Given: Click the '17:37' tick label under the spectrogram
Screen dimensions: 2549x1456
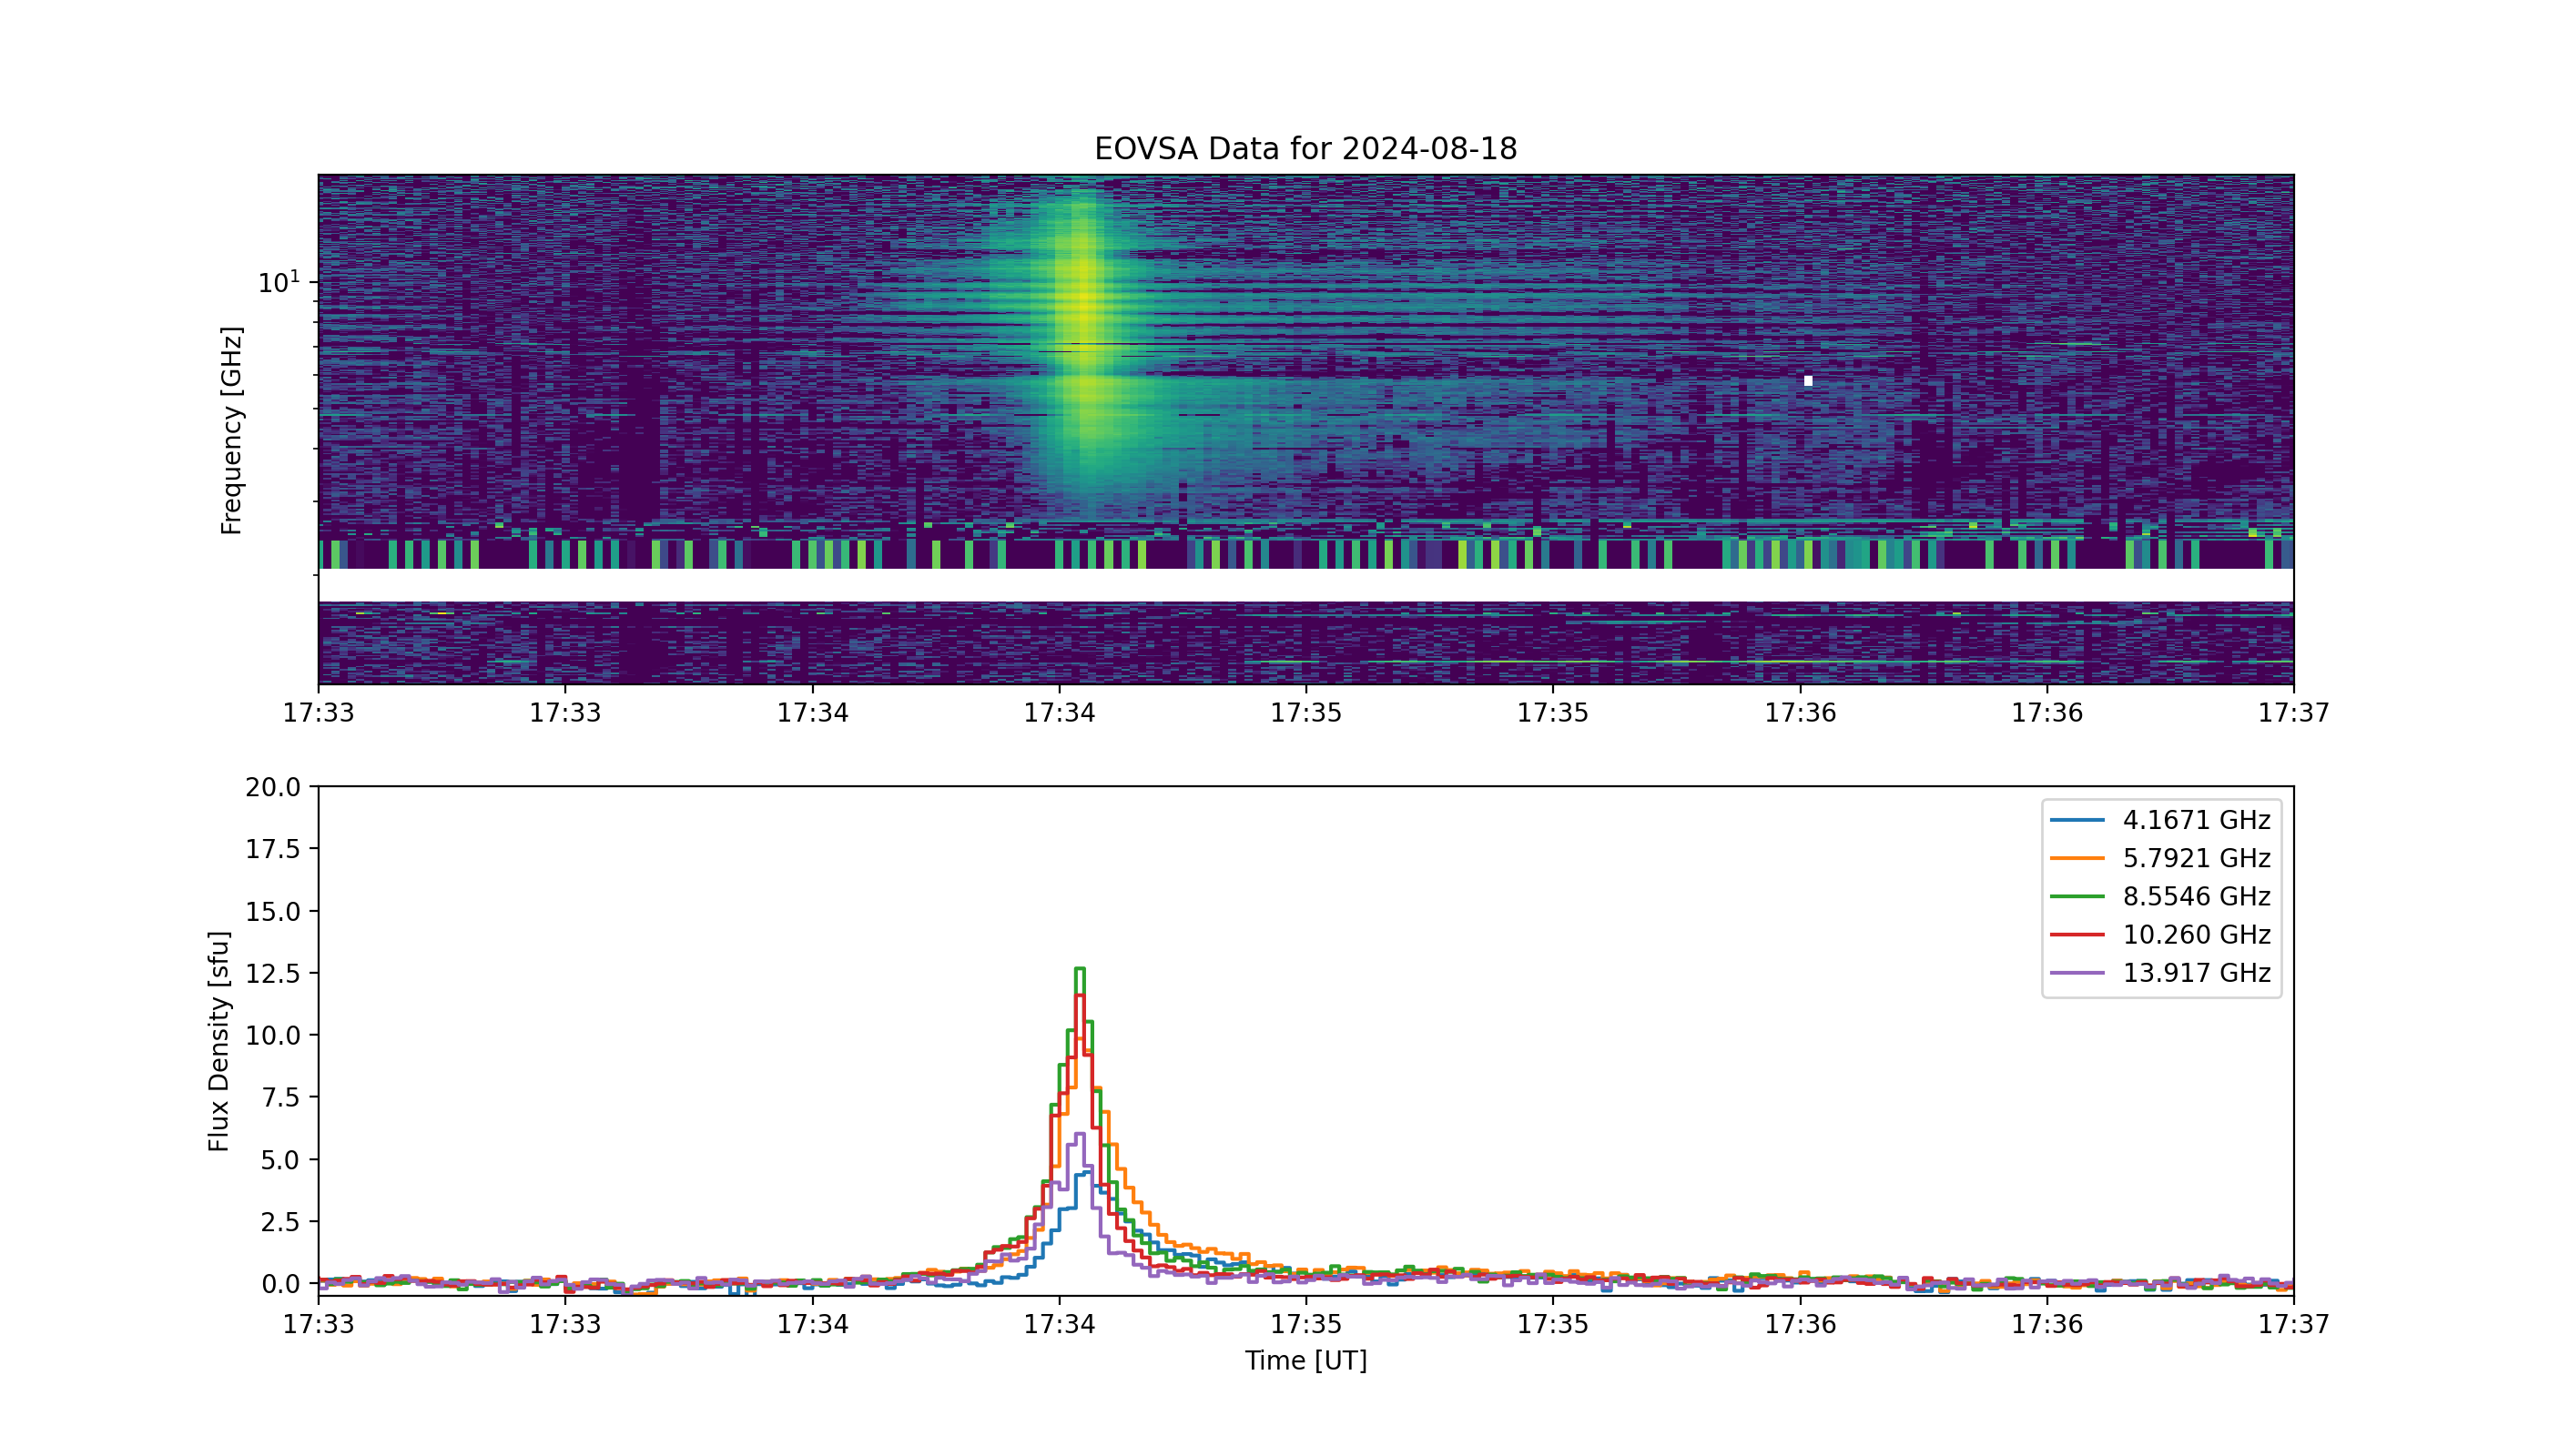Looking at the screenshot, I should [x=2293, y=713].
